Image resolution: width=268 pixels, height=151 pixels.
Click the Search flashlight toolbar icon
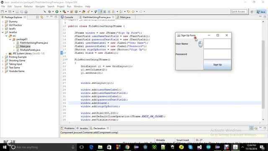(x=88, y=11)
